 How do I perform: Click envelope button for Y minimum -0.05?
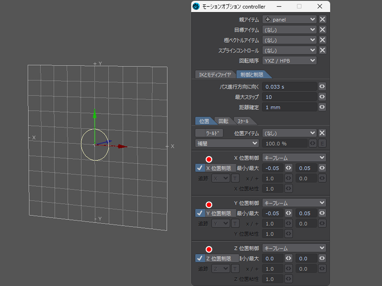point(288,213)
